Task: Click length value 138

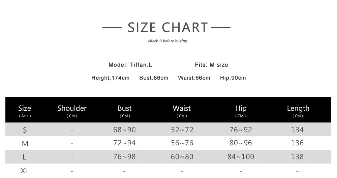Action: [297, 157]
